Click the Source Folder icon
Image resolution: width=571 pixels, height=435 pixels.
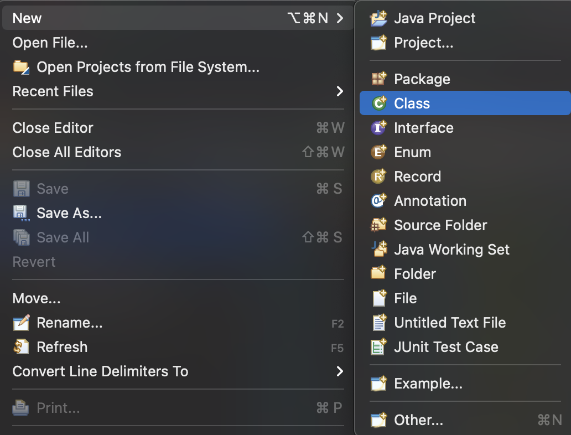379,225
